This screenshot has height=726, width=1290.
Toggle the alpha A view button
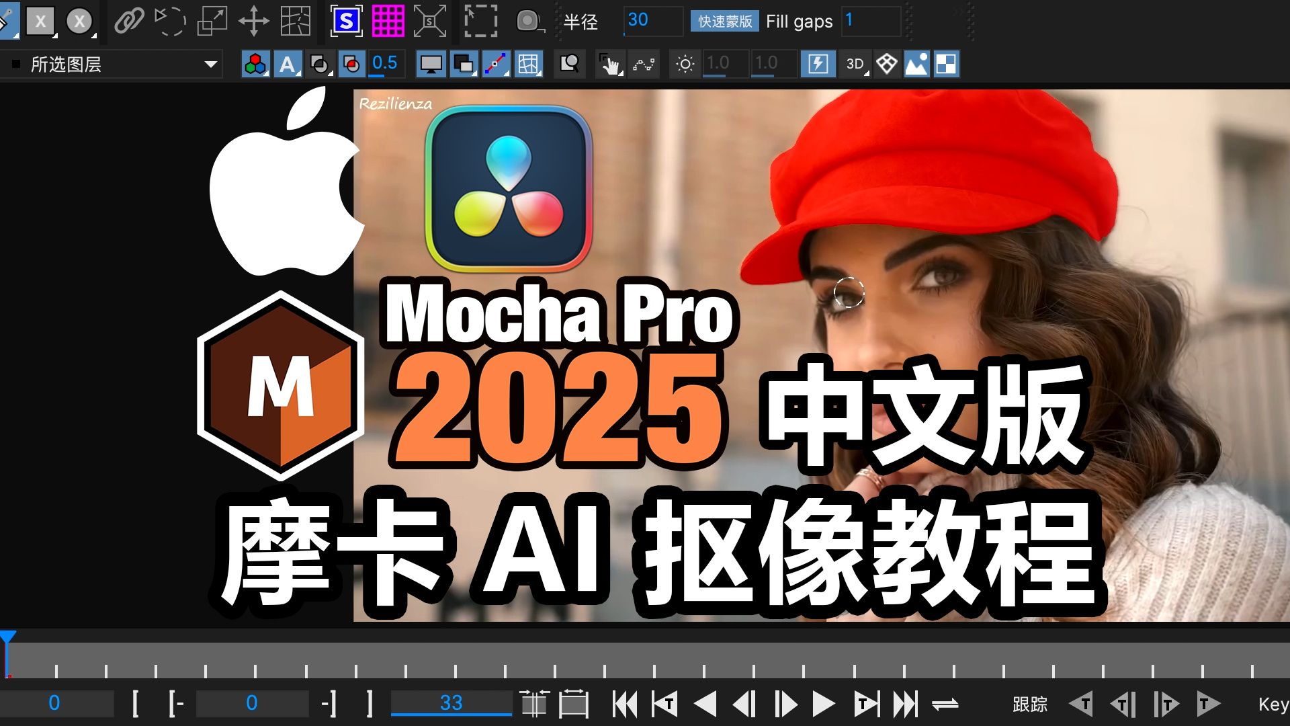point(288,65)
